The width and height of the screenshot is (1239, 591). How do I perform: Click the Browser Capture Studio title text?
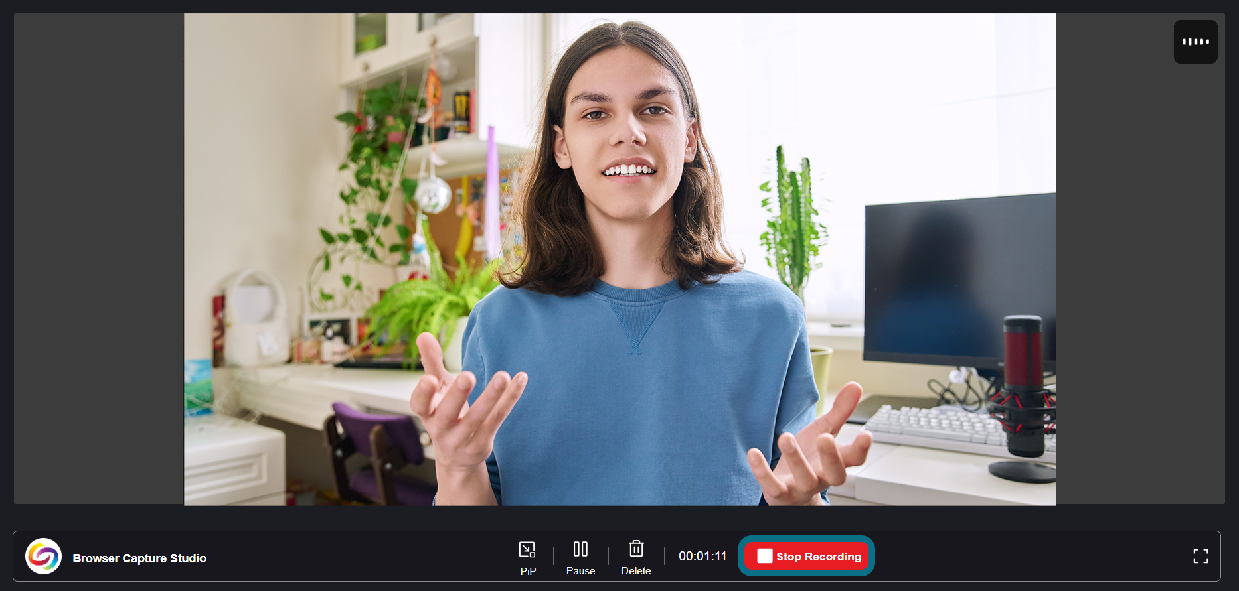click(x=139, y=558)
